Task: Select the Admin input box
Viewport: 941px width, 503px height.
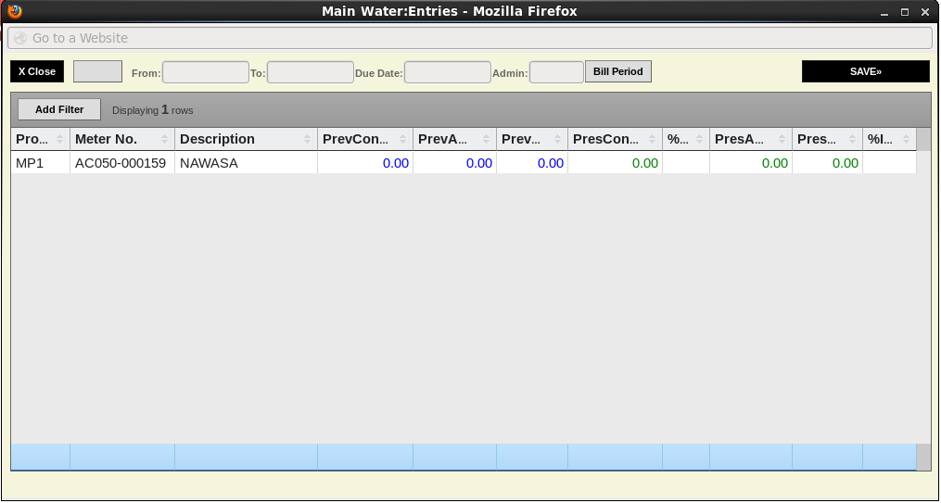Action: 556,72
